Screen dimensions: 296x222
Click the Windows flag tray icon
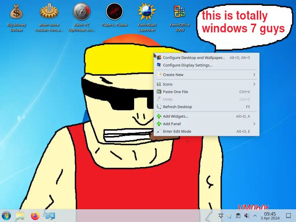point(229,215)
